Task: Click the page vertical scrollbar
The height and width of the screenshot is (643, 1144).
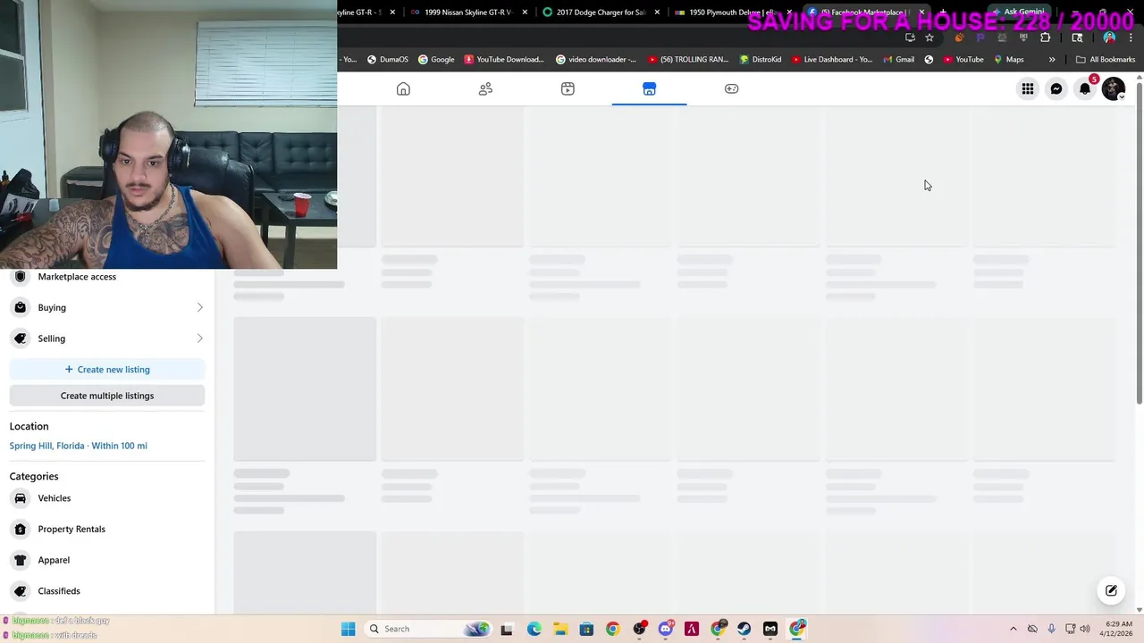Action: (x=1139, y=243)
